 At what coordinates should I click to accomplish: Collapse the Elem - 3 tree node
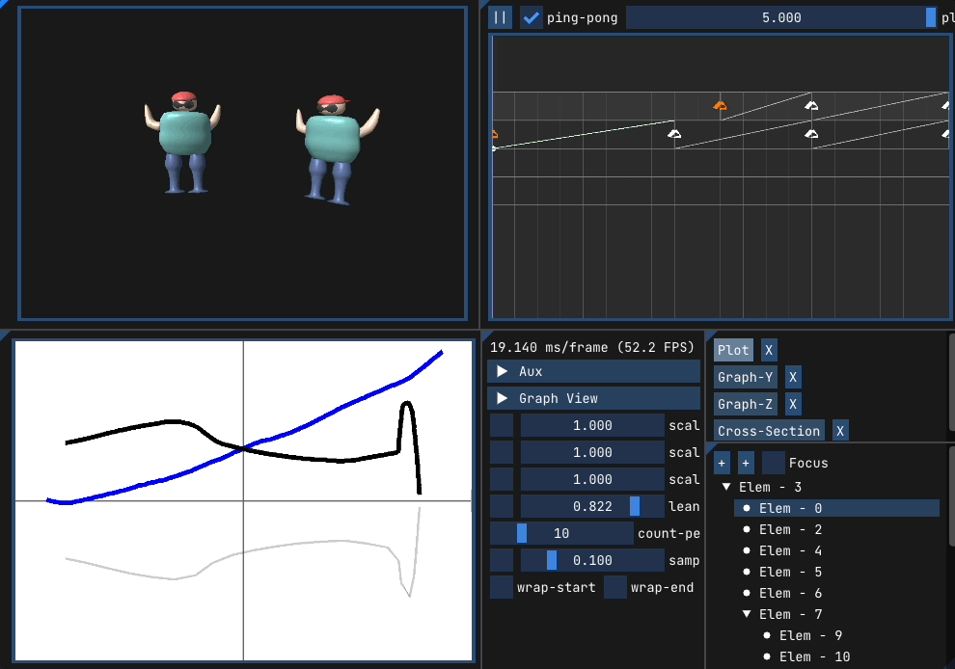pyautogui.click(x=726, y=487)
